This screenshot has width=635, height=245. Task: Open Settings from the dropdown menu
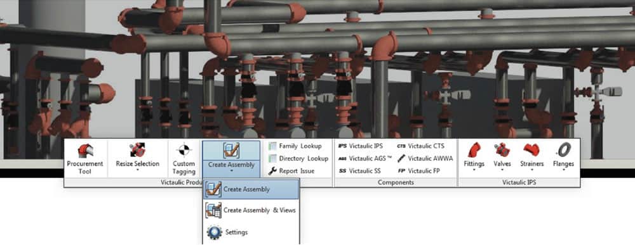coord(251,232)
